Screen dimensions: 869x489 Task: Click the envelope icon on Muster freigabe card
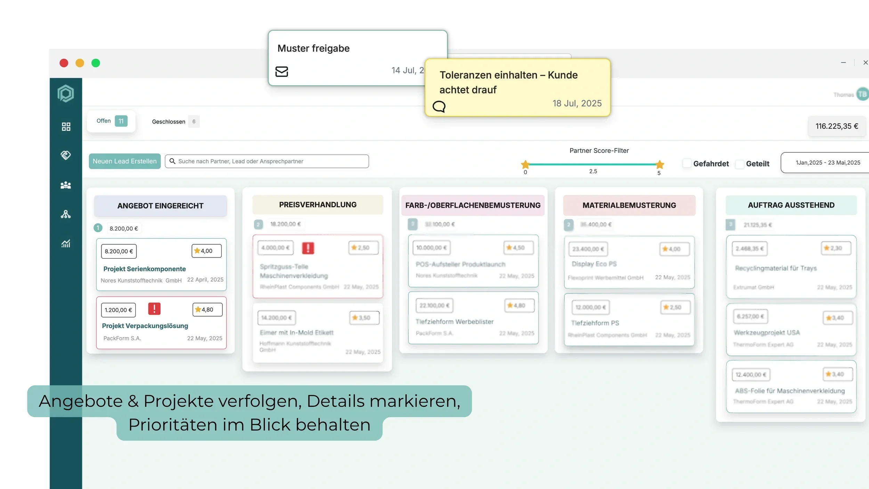[x=282, y=72]
